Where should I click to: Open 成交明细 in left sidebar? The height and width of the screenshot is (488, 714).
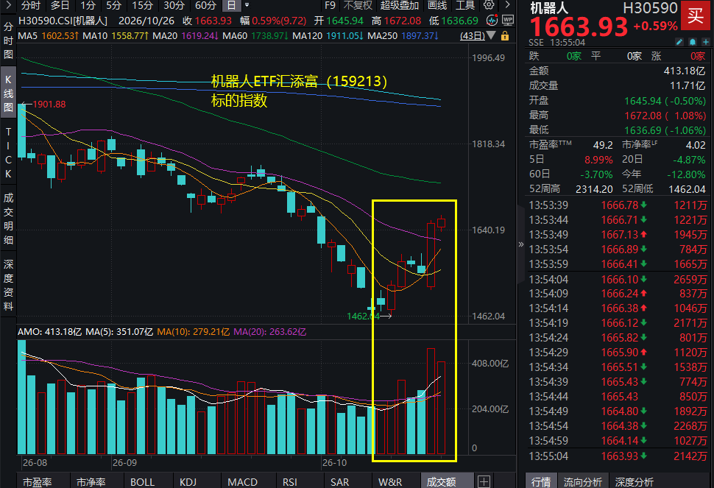coord(8,219)
